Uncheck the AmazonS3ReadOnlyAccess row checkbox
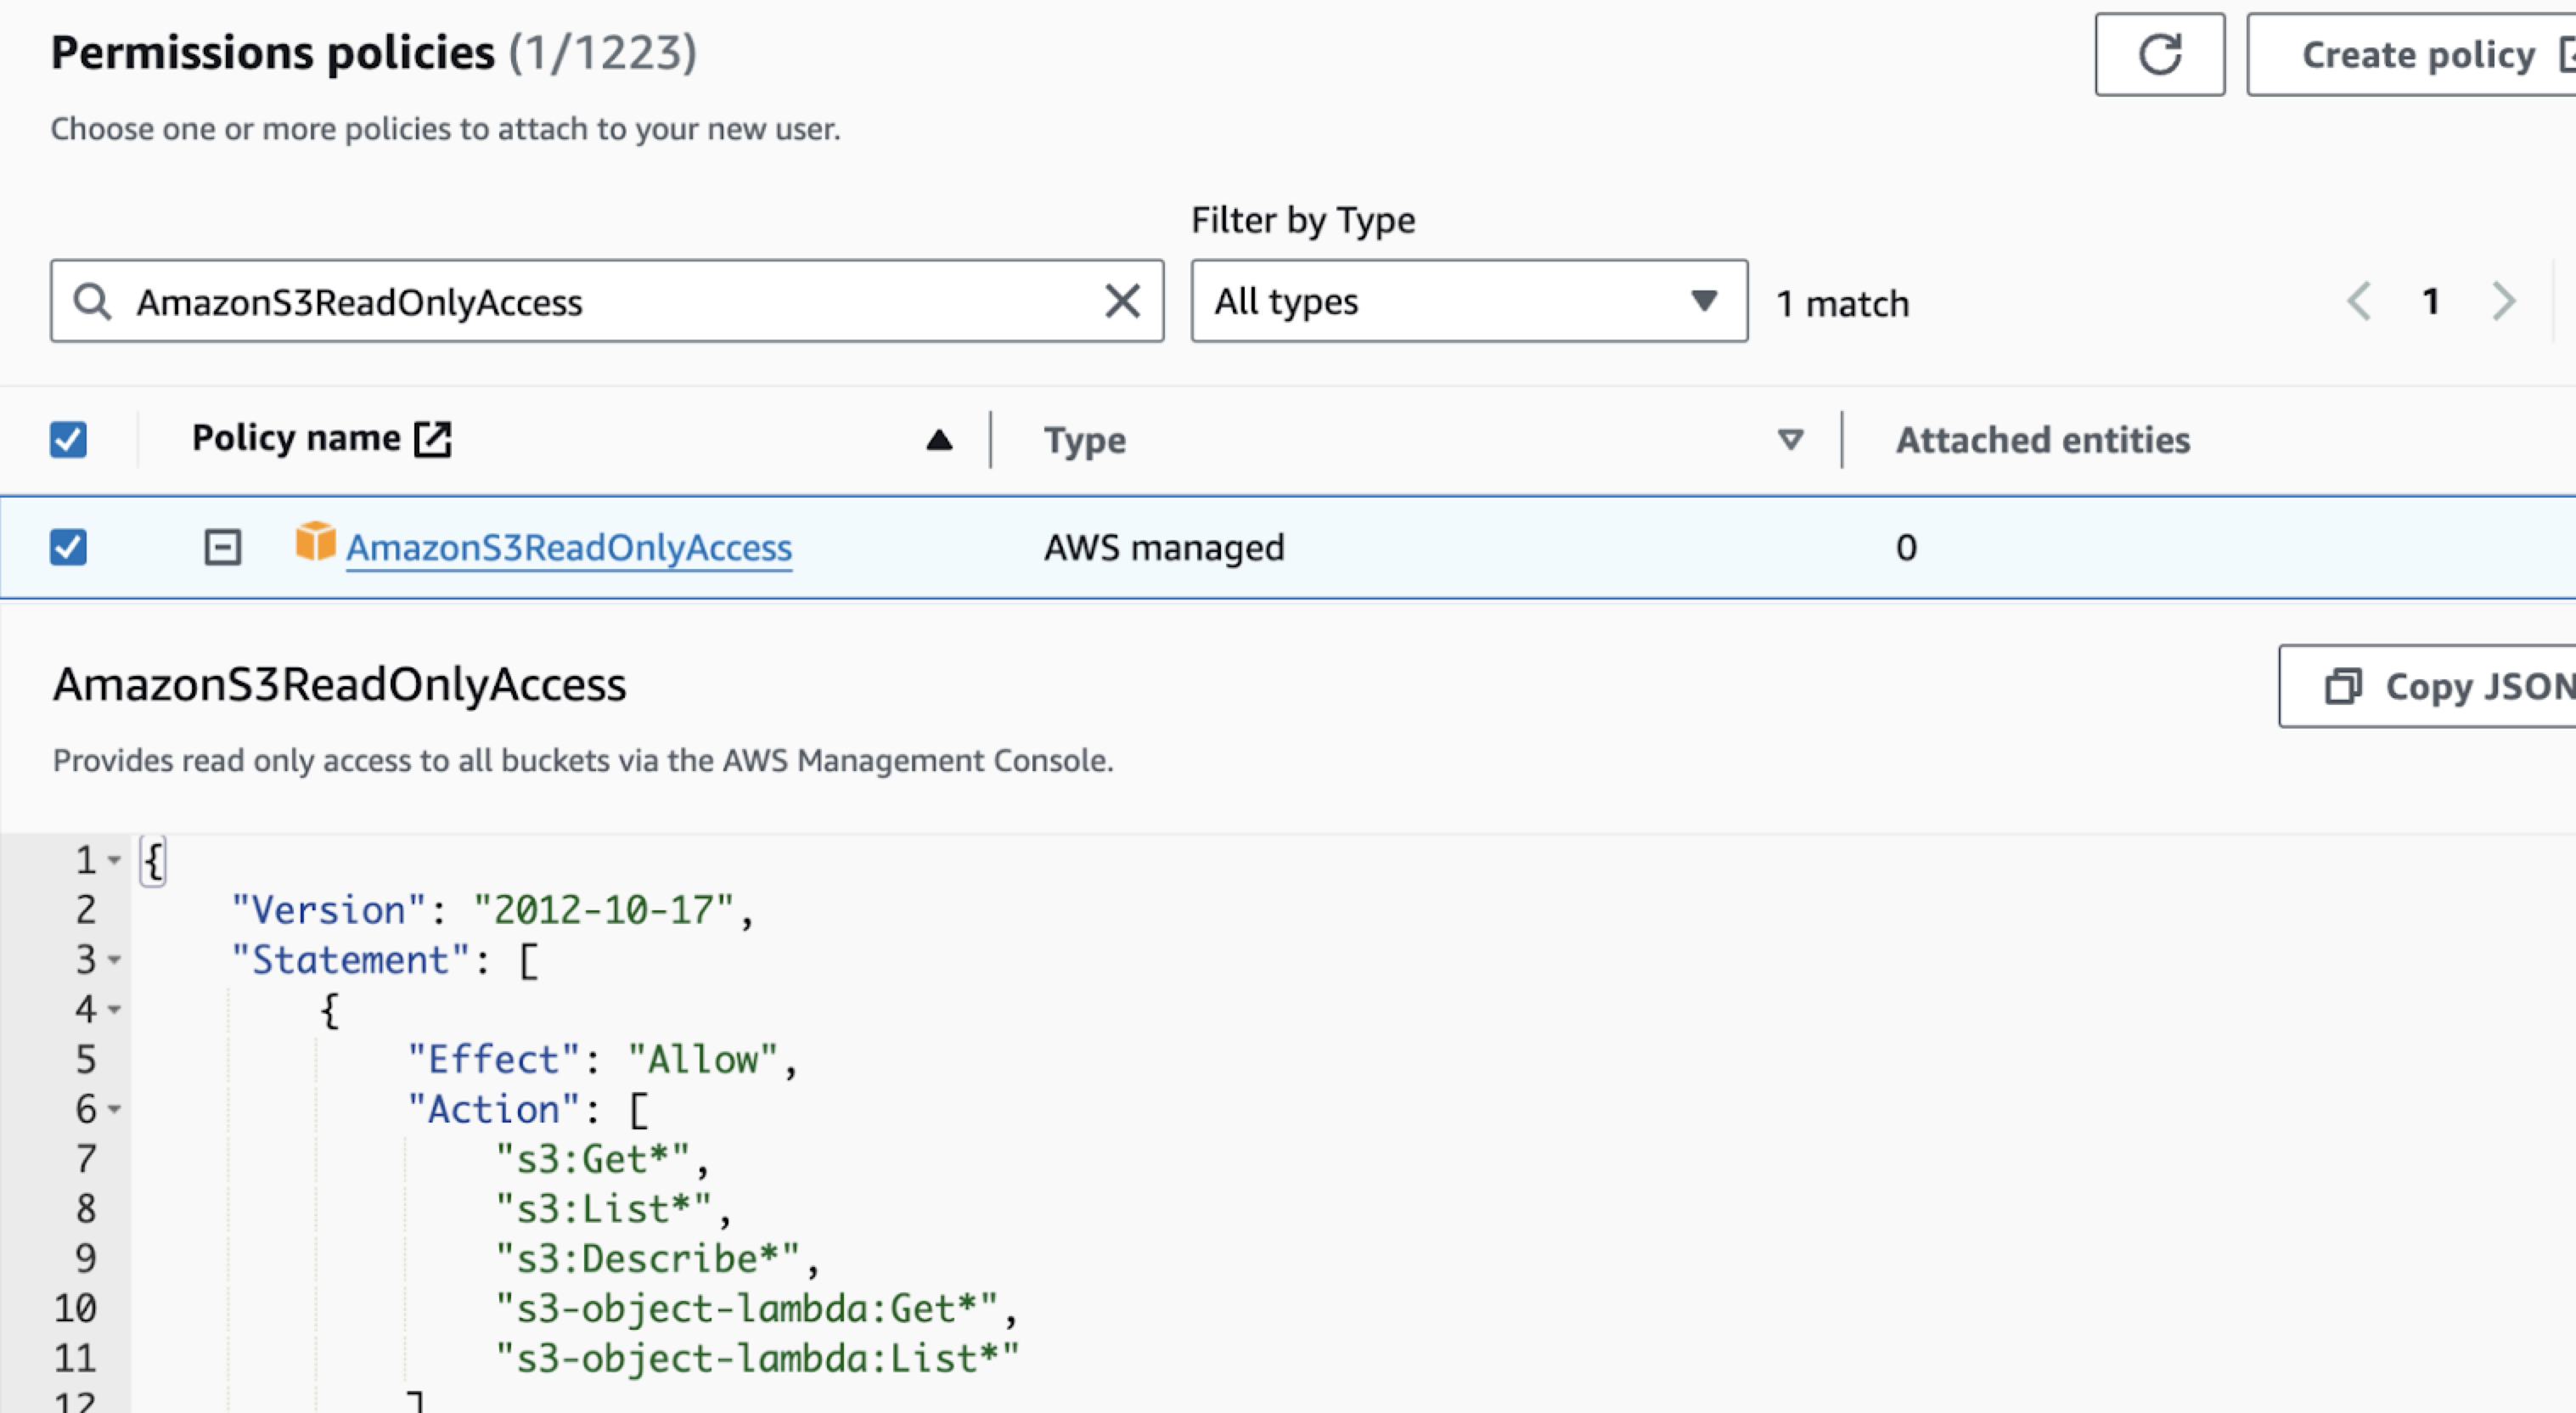Viewport: 2576px width, 1413px height. [x=69, y=547]
